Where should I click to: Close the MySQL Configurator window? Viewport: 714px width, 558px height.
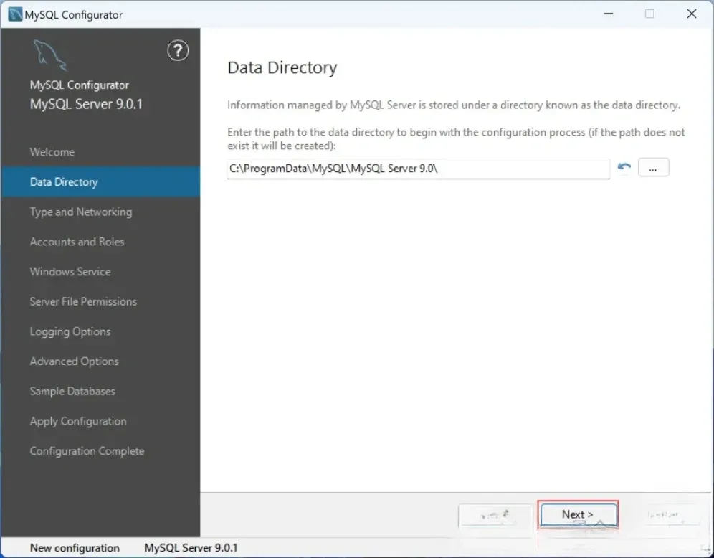click(x=691, y=14)
